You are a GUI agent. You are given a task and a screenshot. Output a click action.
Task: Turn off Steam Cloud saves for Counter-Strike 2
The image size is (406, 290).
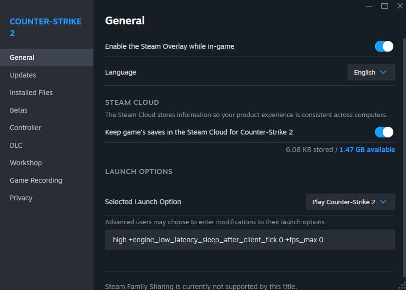(384, 132)
